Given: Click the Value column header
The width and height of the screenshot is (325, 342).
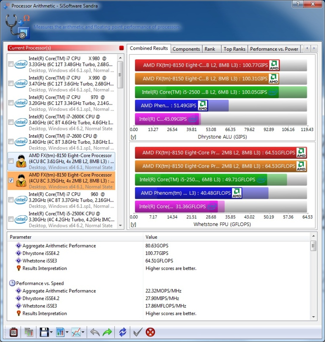Looking at the screenshot, I should (226, 237).
